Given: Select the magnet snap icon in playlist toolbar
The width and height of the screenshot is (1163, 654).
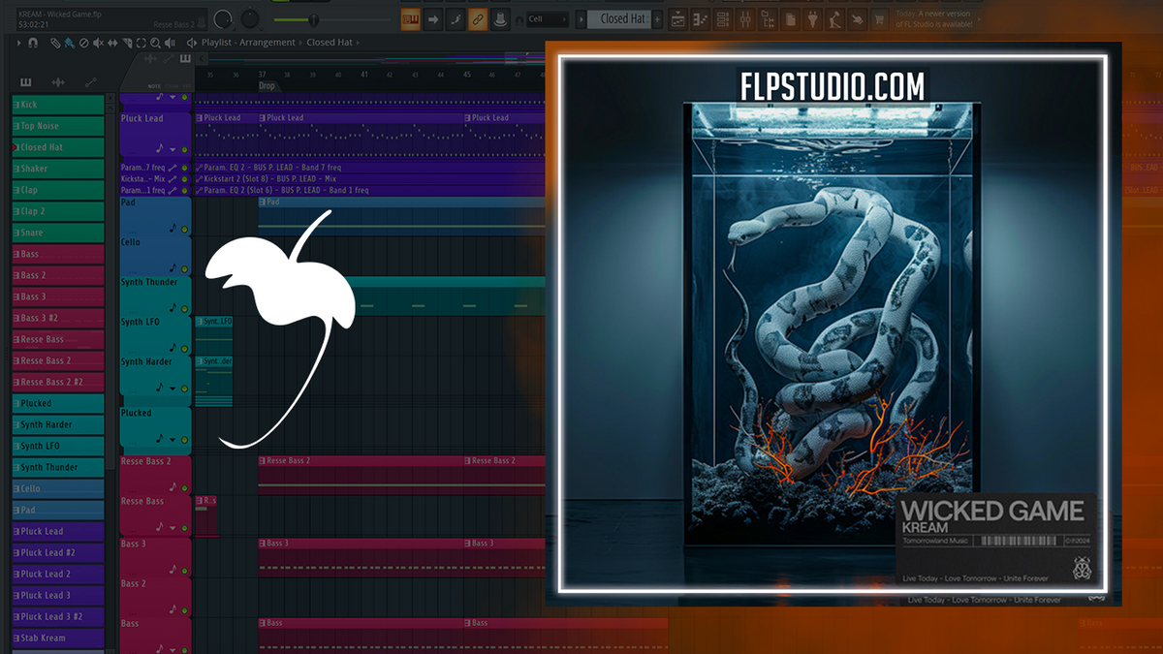Looking at the screenshot, I should tap(33, 44).
